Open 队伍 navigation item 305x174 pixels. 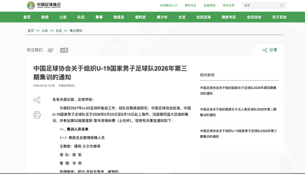point(81,17)
